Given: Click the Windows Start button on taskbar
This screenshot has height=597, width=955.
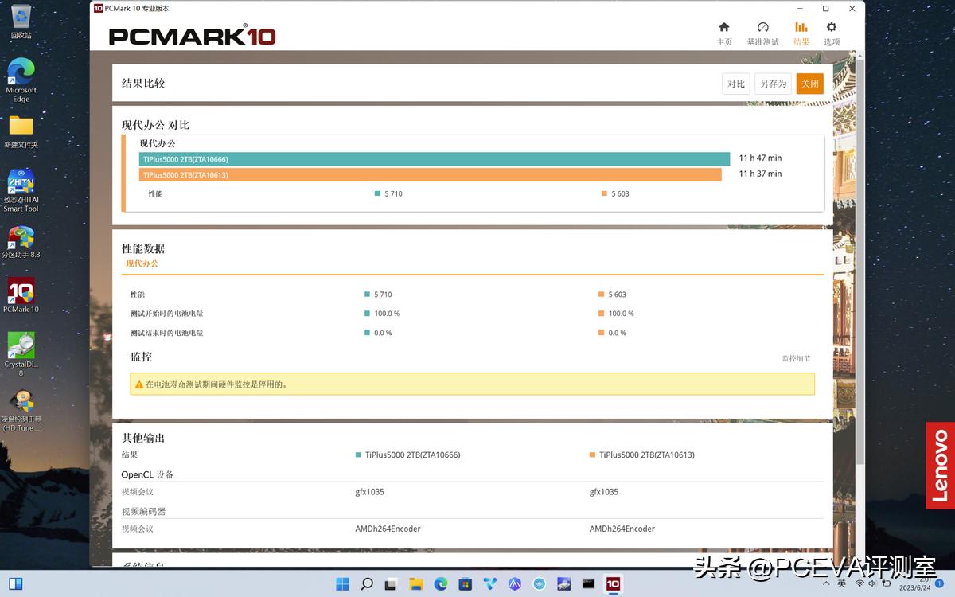Looking at the screenshot, I should (x=342, y=584).
